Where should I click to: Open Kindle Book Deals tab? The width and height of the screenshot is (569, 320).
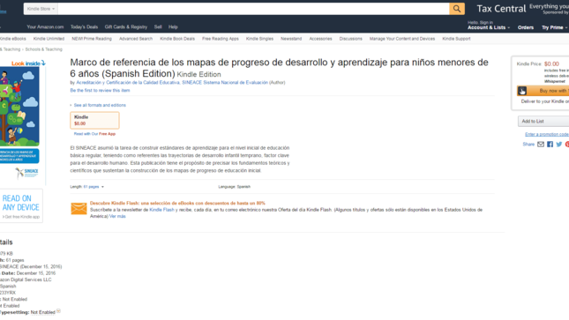coord(177,39)
